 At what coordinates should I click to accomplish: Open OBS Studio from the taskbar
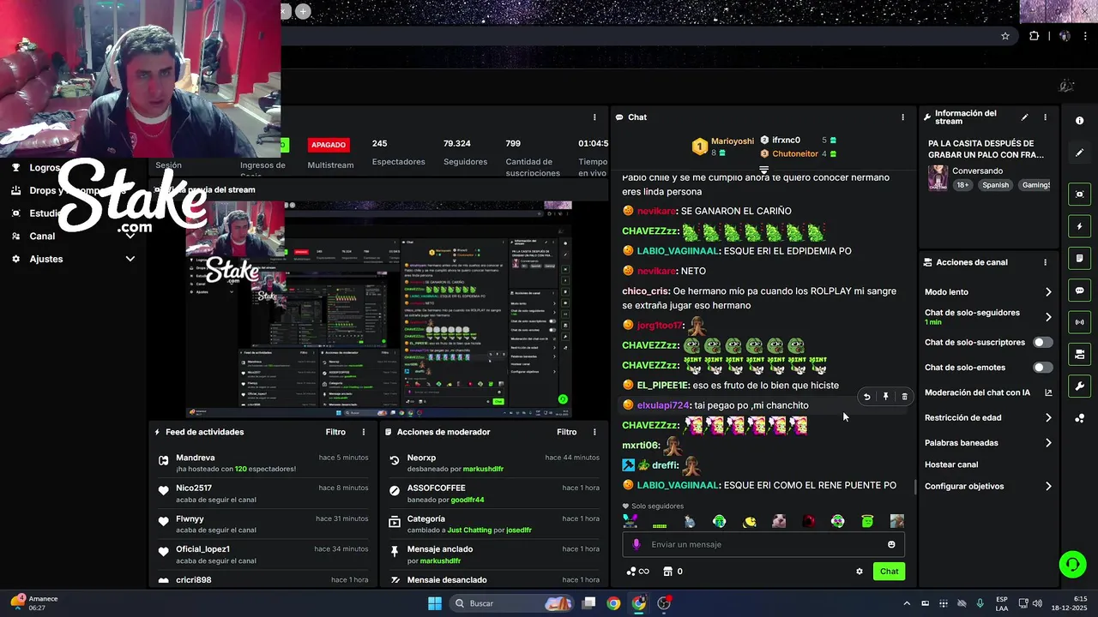tap(663, 603)
